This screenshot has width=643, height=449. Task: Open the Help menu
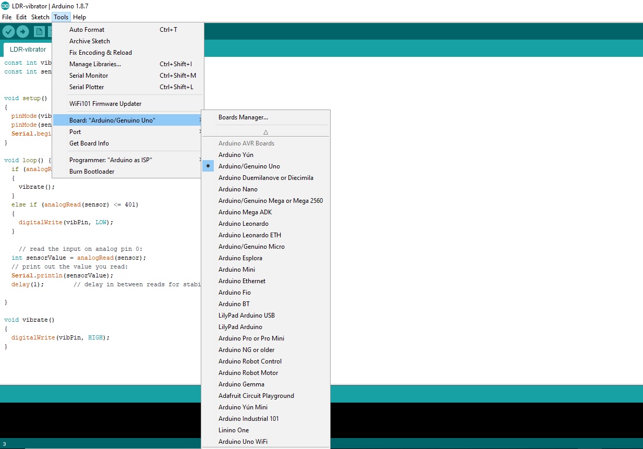click(79, 17)
